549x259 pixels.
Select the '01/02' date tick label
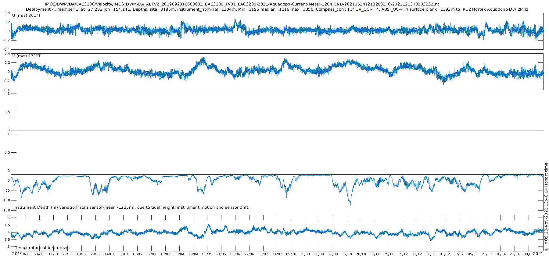445,254
